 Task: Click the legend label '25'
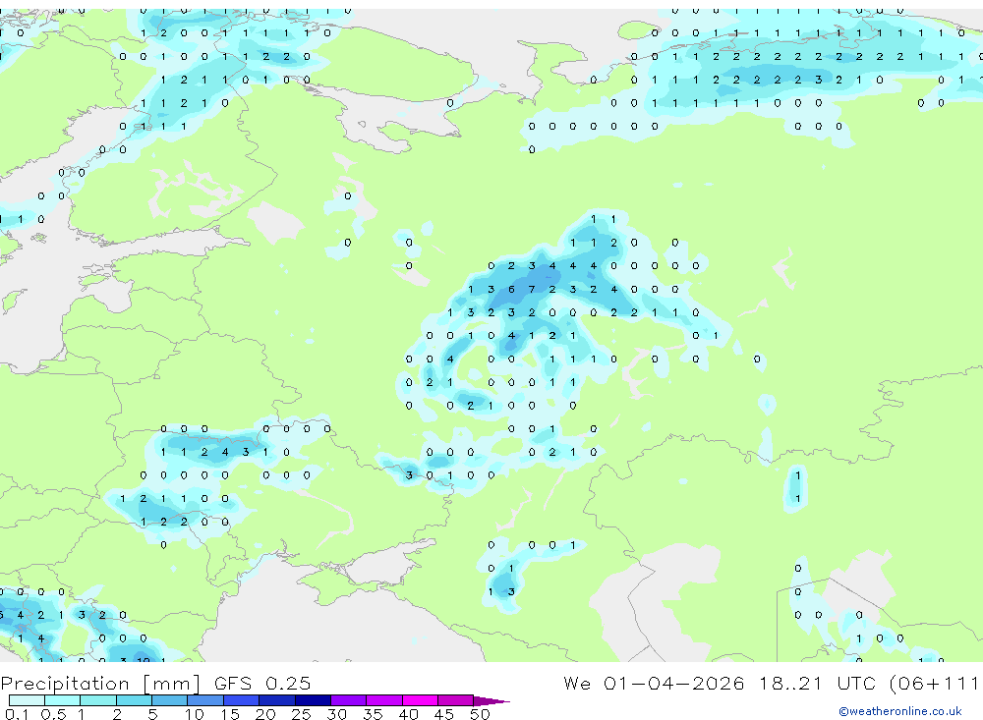coord(301,714)
